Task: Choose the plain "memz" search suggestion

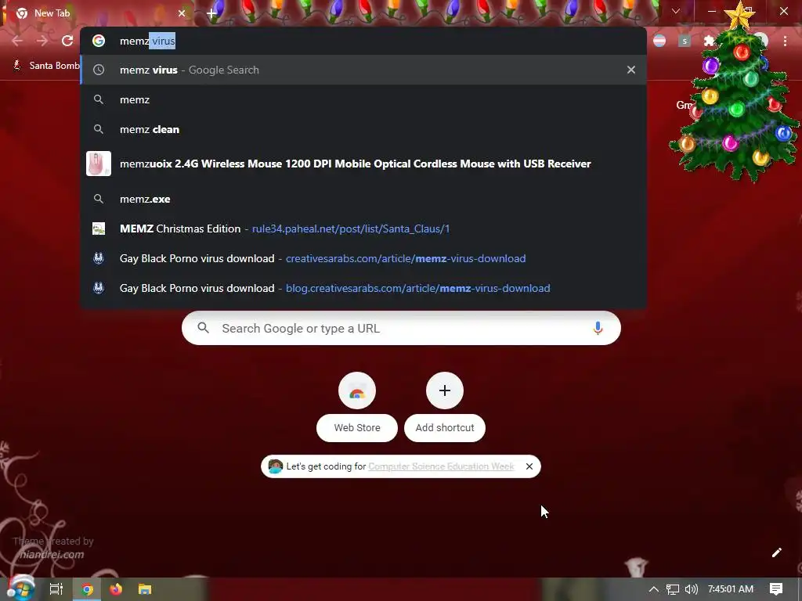Action: click(363, 99)
